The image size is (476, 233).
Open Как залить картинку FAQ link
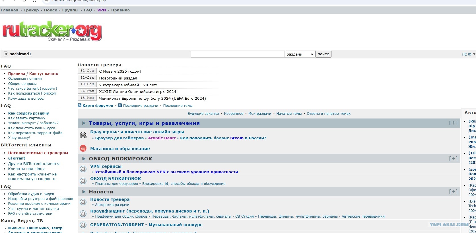(x=27, y=118)
